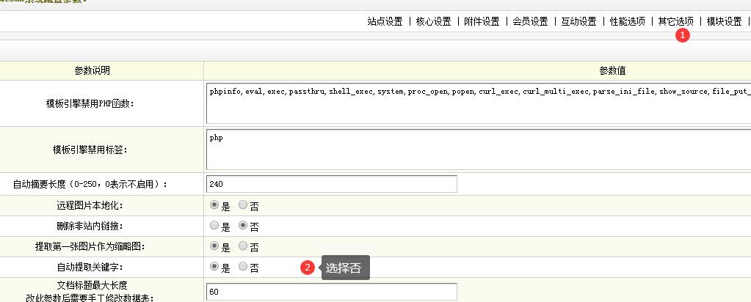
Task: Select 是 for 自动提取关键字
Action: pos(214,268)
